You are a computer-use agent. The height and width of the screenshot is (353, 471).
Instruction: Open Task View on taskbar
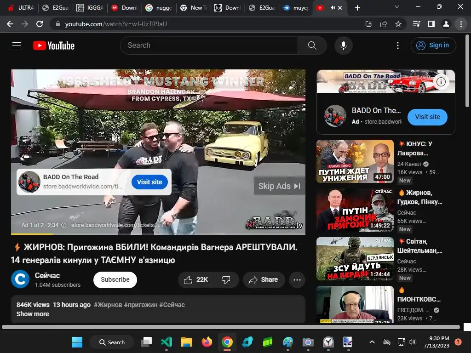147,342
